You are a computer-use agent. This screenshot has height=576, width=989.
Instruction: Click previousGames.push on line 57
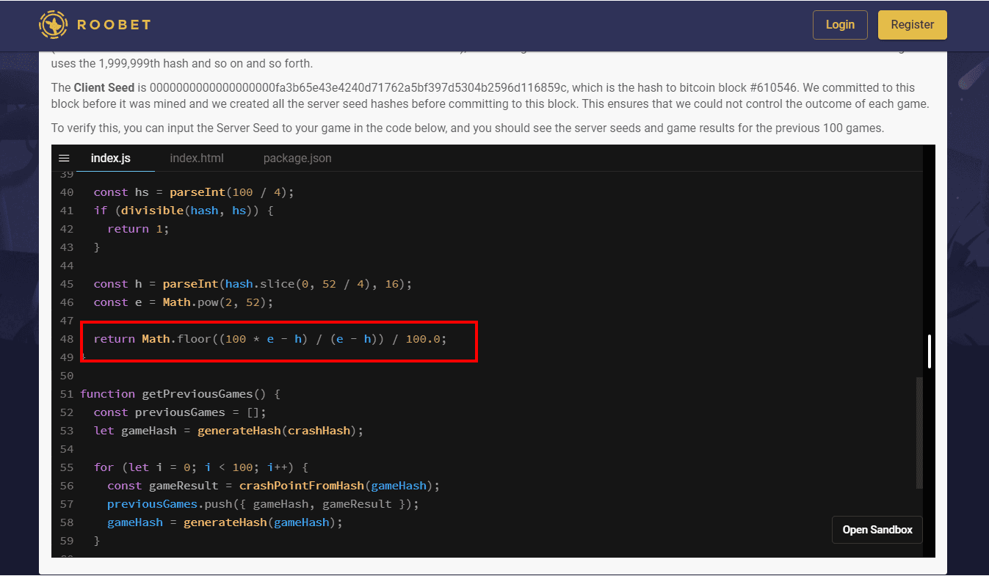(x=167, y=504)
